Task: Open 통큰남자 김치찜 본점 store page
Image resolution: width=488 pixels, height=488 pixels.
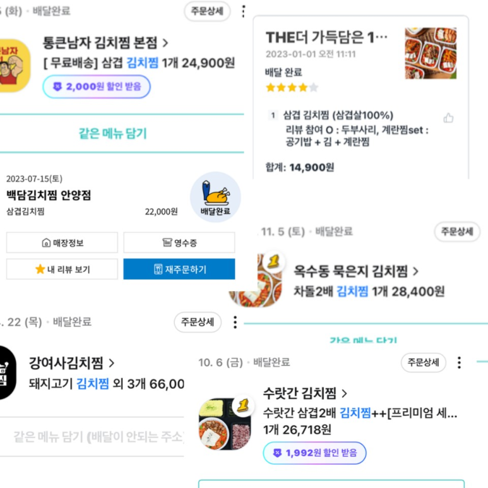Action: [105, 43]
